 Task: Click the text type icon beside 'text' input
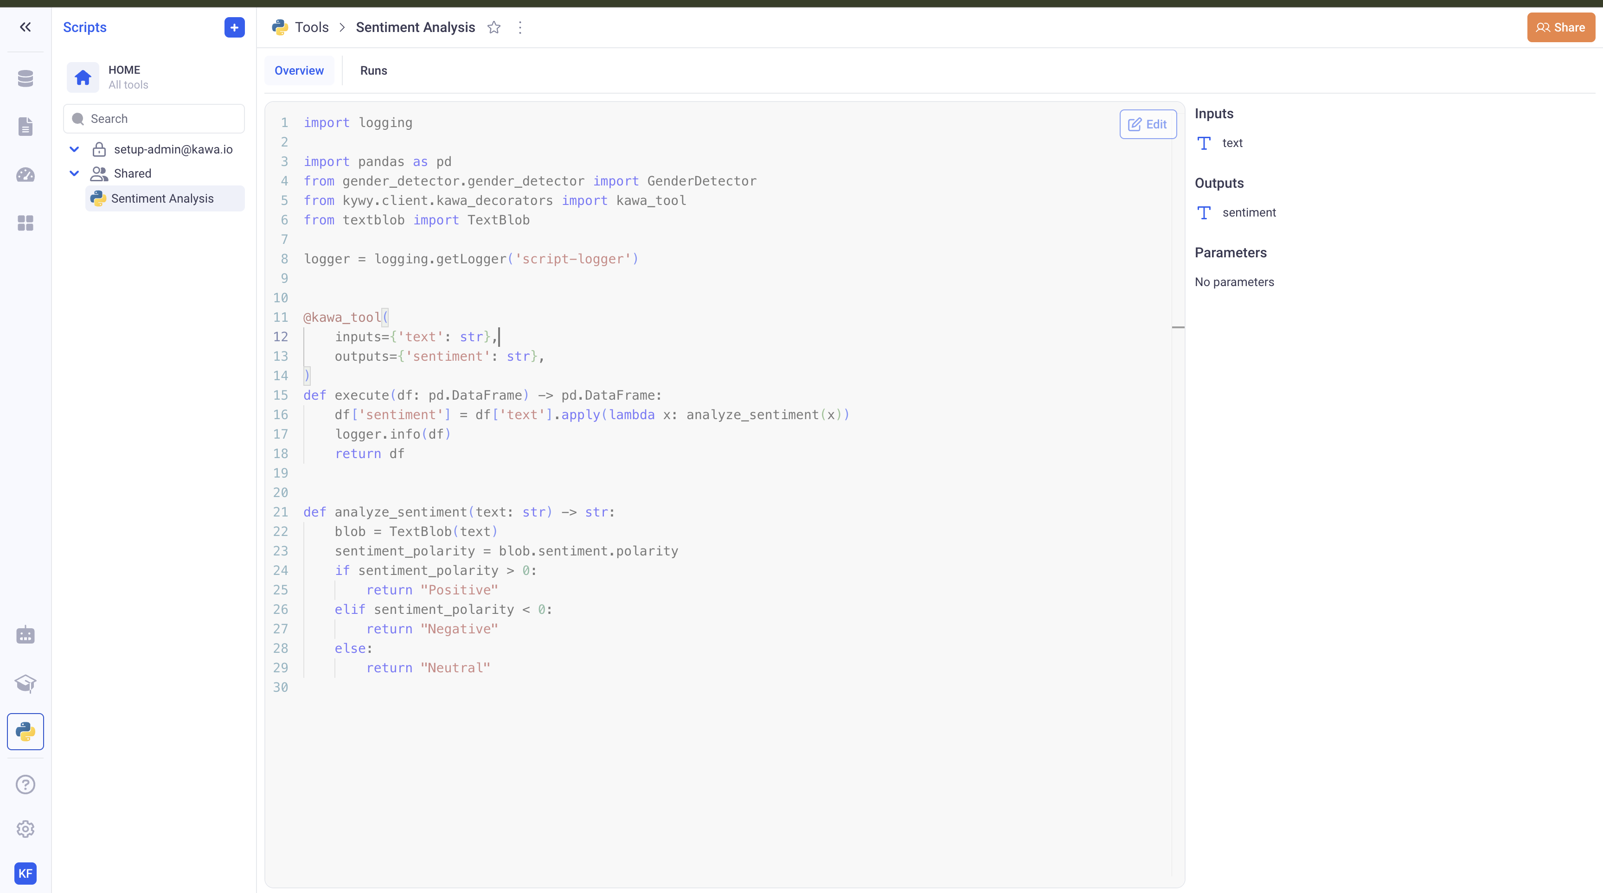(1204, 143)
